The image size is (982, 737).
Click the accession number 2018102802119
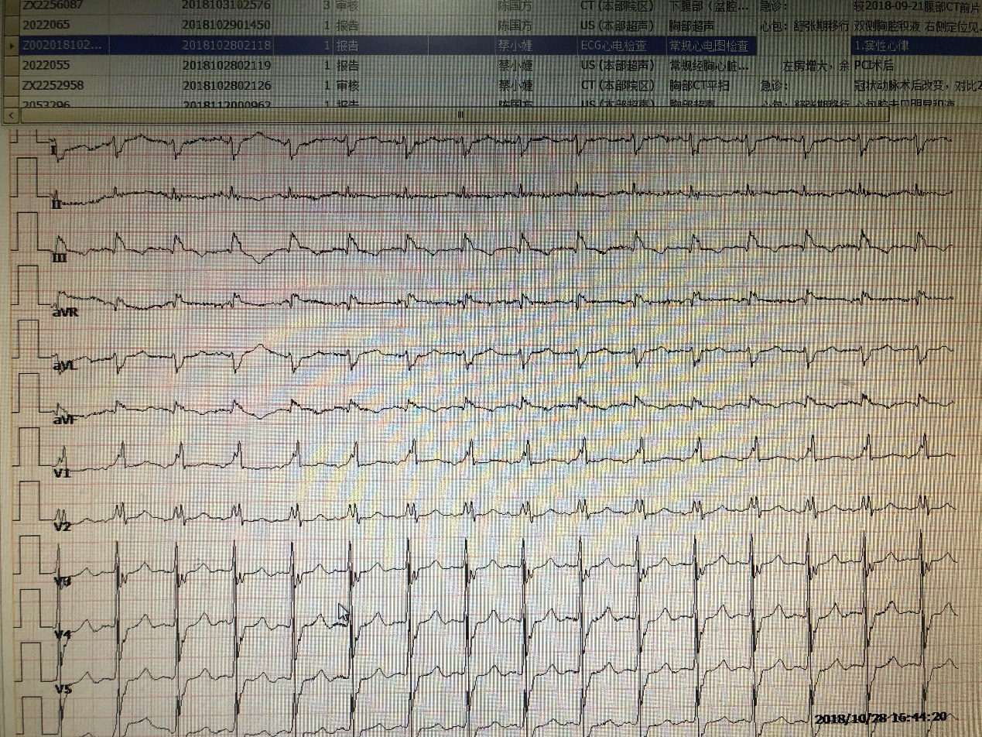(226, 66)
